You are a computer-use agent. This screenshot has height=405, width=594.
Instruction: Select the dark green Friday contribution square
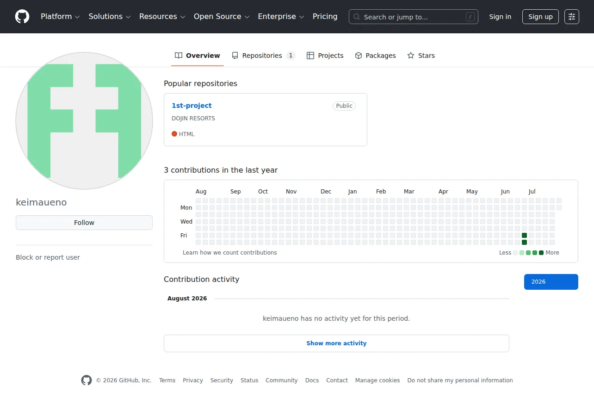524,236
